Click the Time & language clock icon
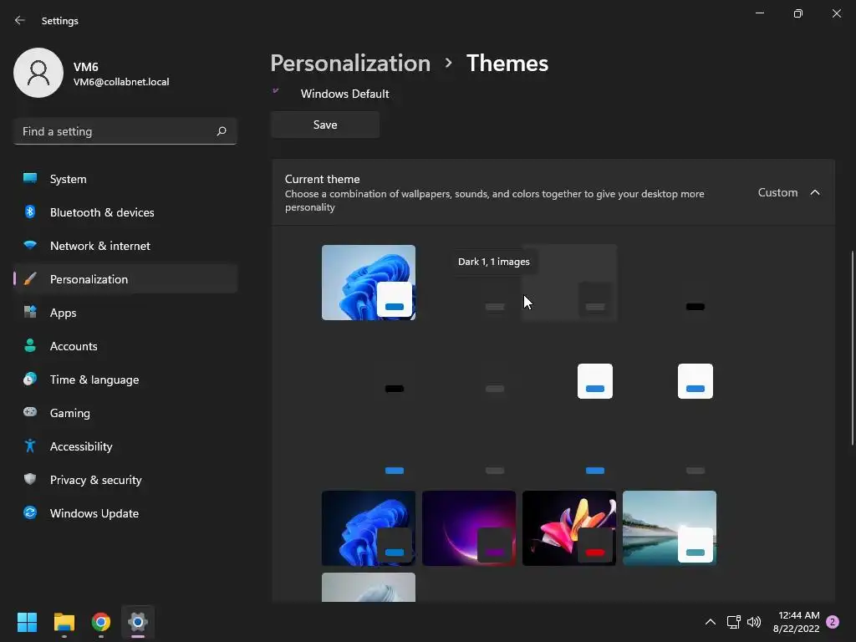 pos(30,379)
